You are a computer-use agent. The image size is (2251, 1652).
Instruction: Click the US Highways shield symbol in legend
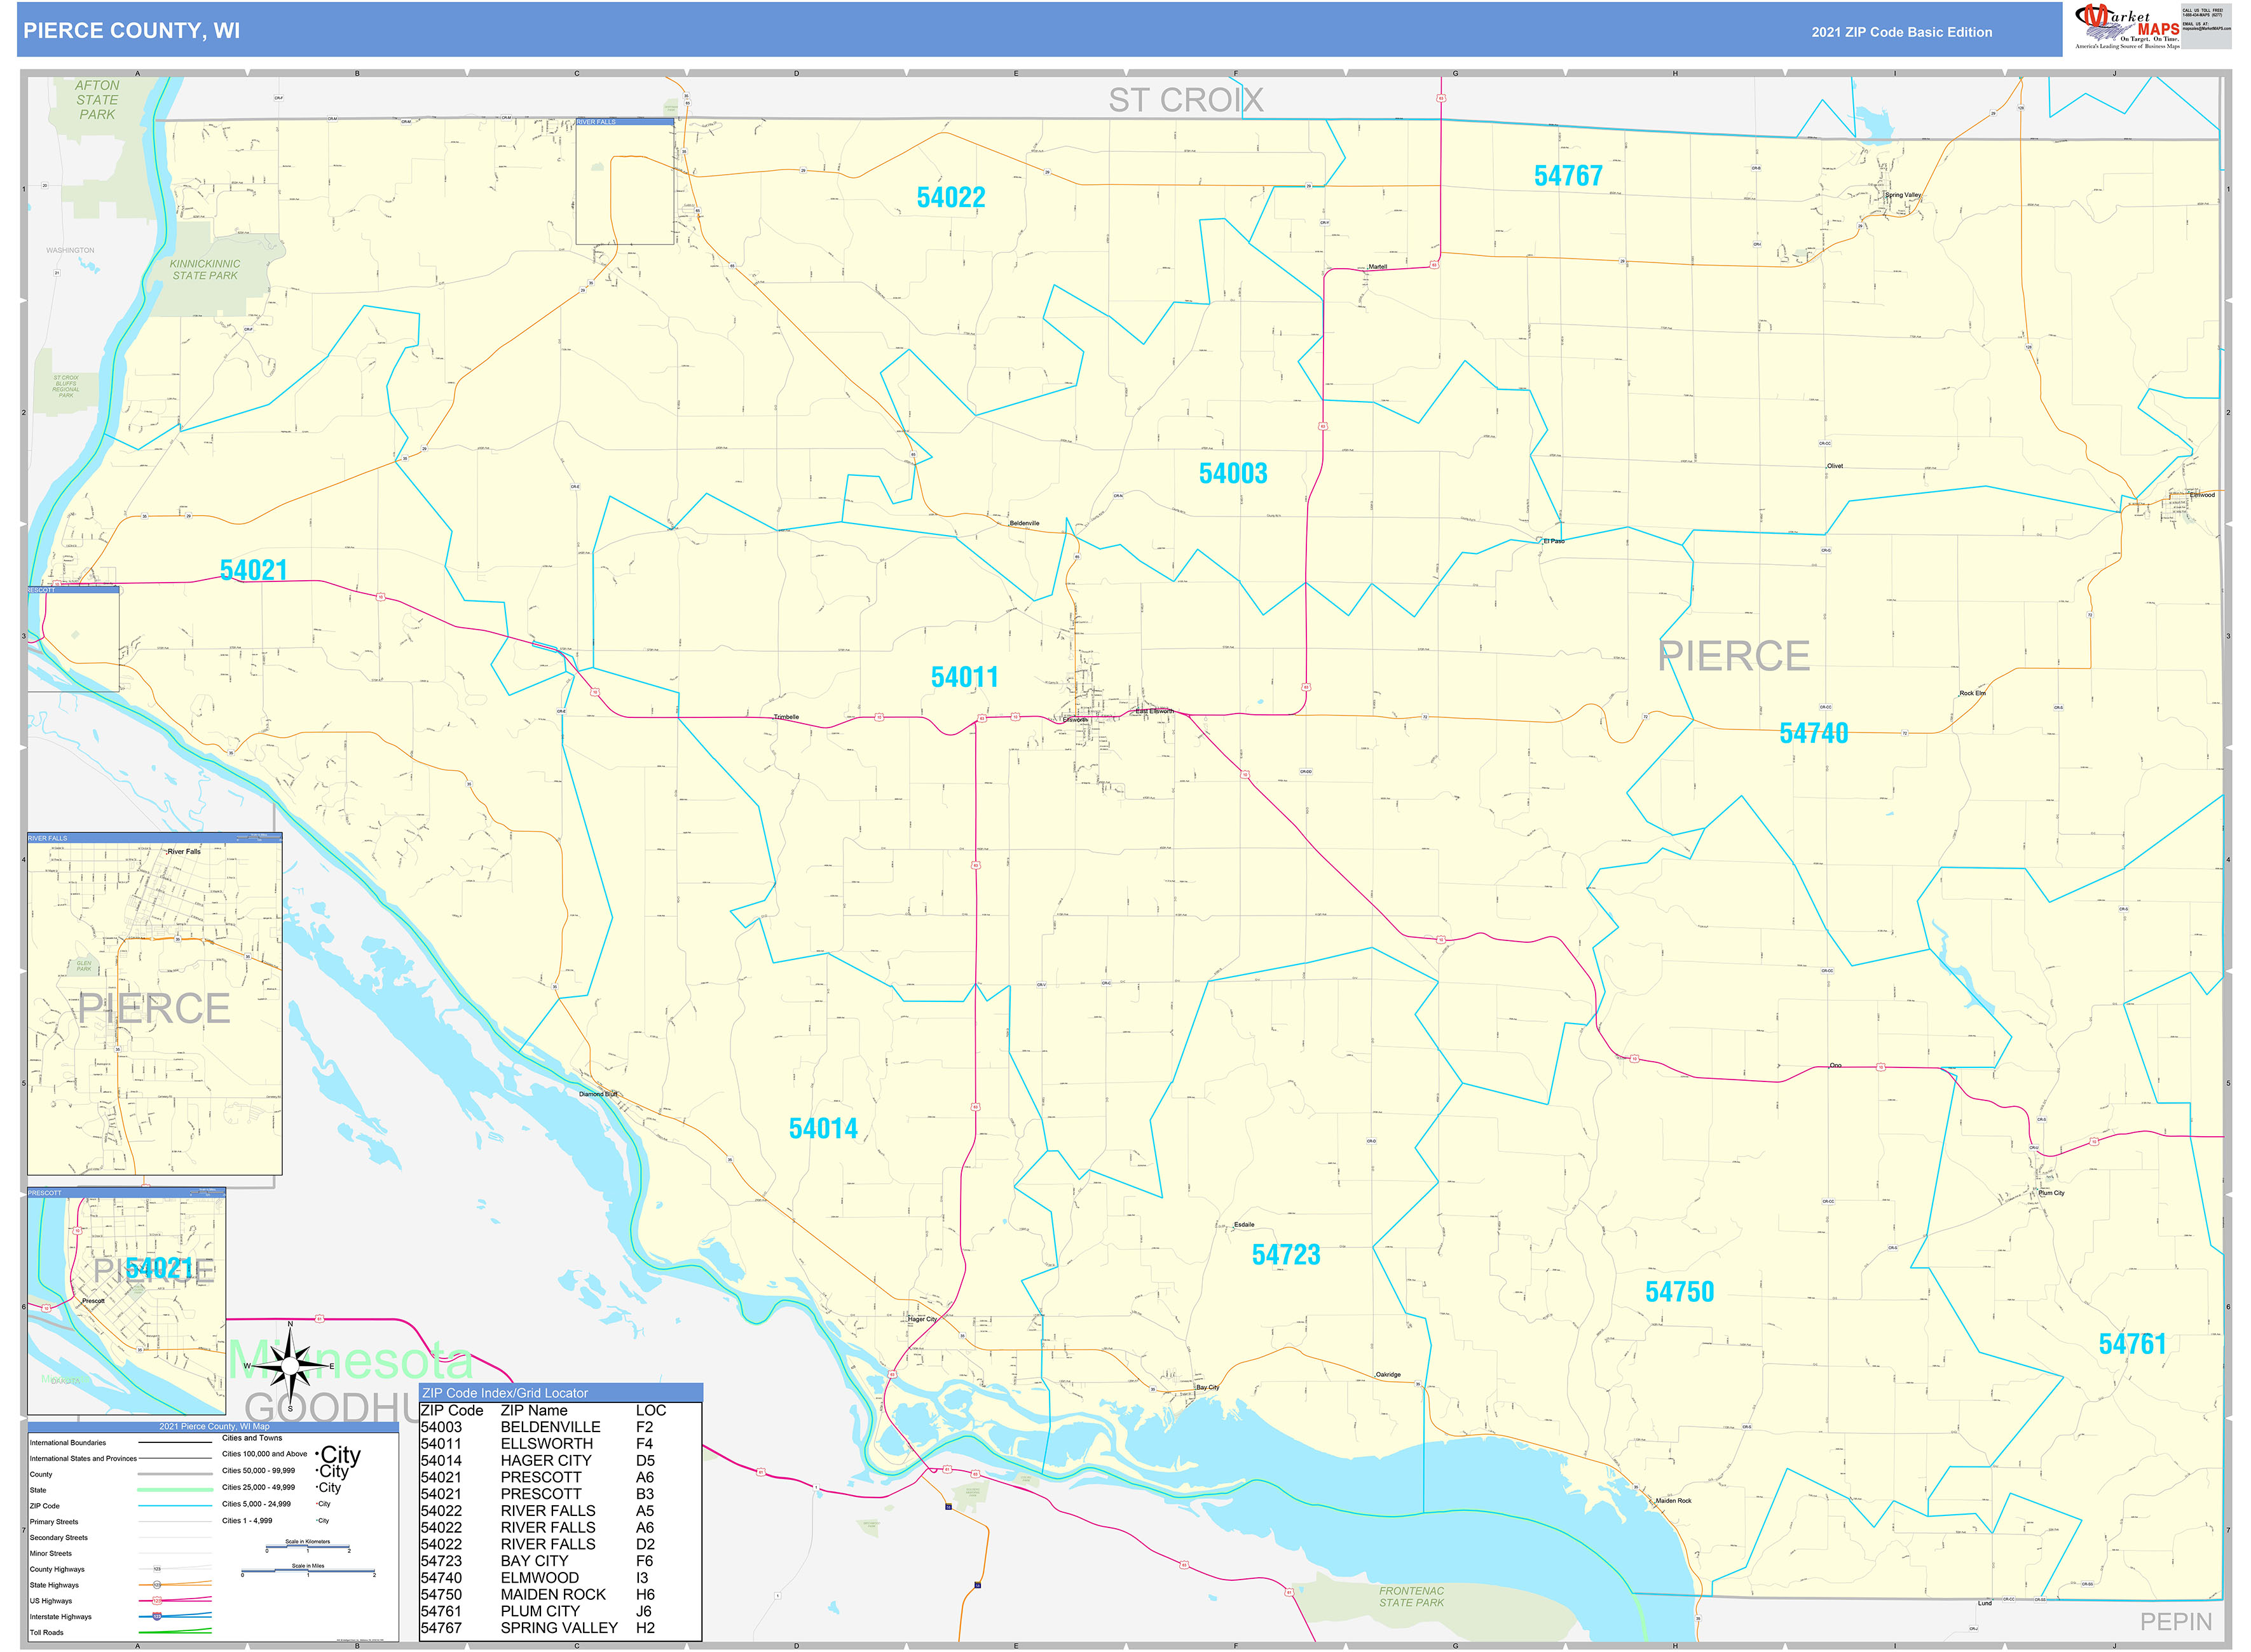[x=157, y=1601]
